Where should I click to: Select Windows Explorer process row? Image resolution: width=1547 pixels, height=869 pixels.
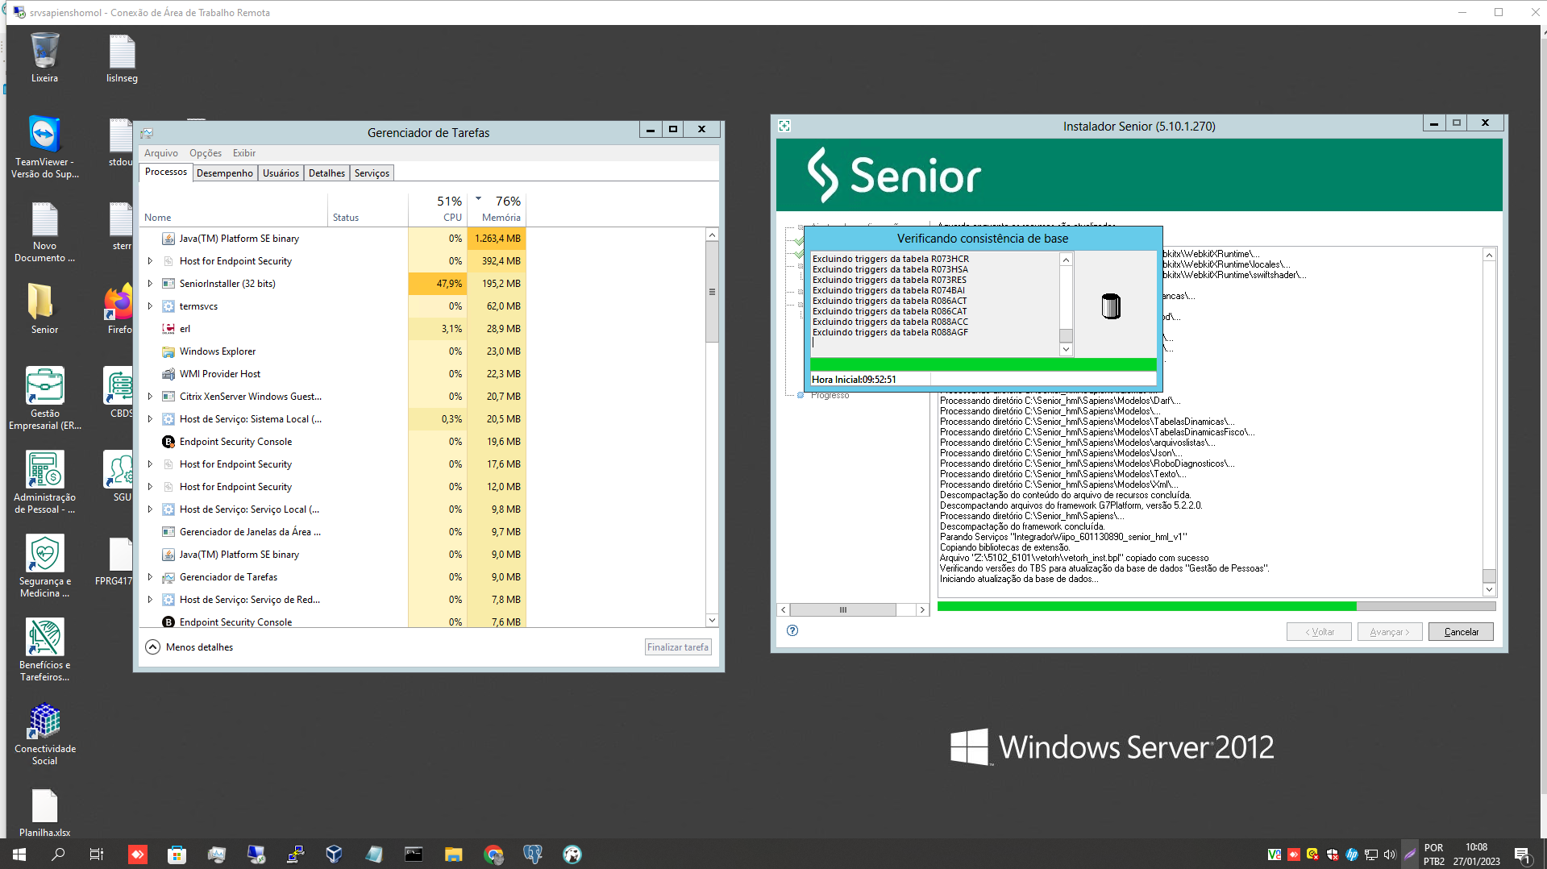click(x=334, y=351)
